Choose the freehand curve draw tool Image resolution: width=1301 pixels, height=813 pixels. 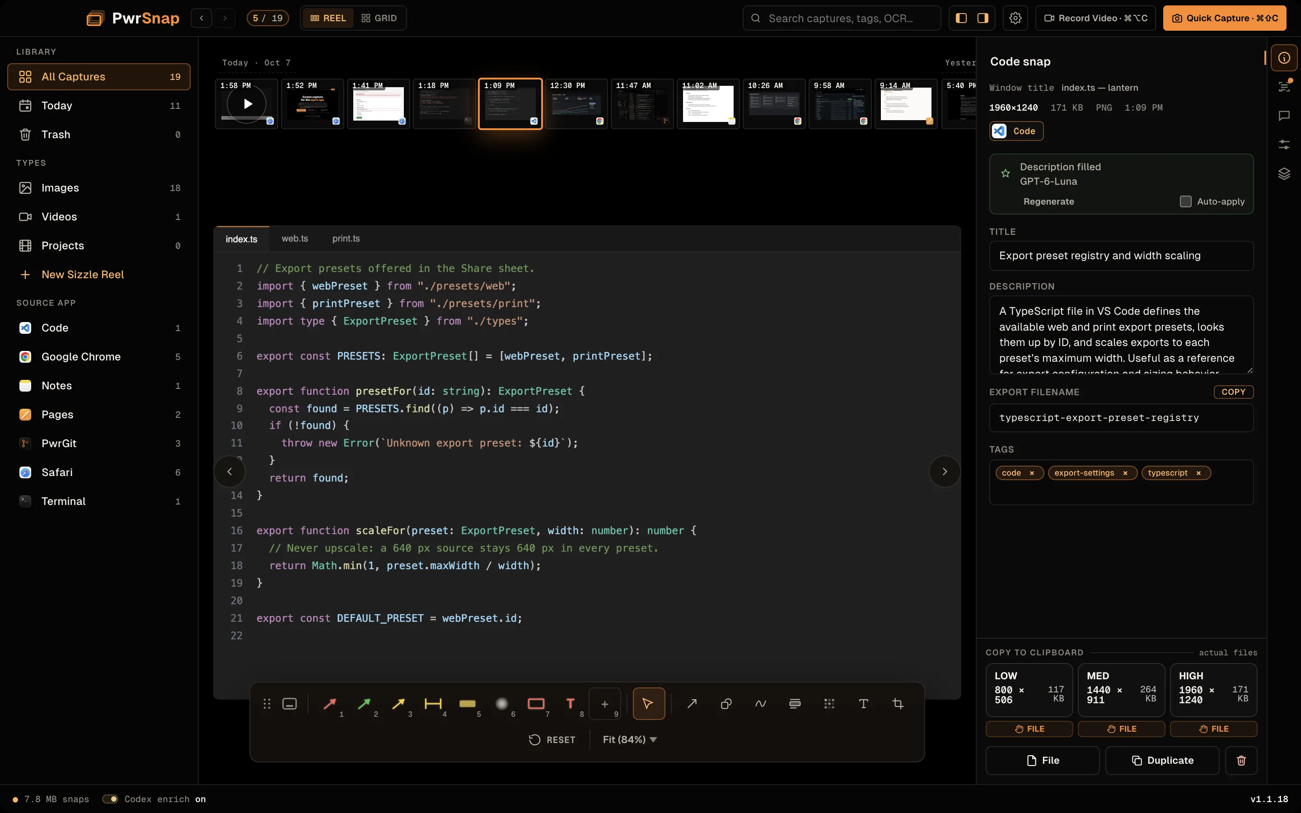760,703
